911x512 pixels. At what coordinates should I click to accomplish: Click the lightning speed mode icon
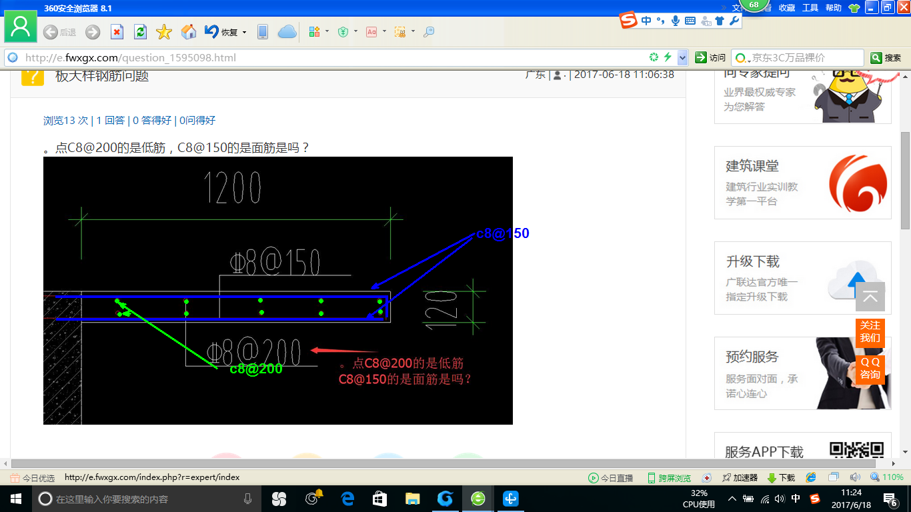coord(668,57)
